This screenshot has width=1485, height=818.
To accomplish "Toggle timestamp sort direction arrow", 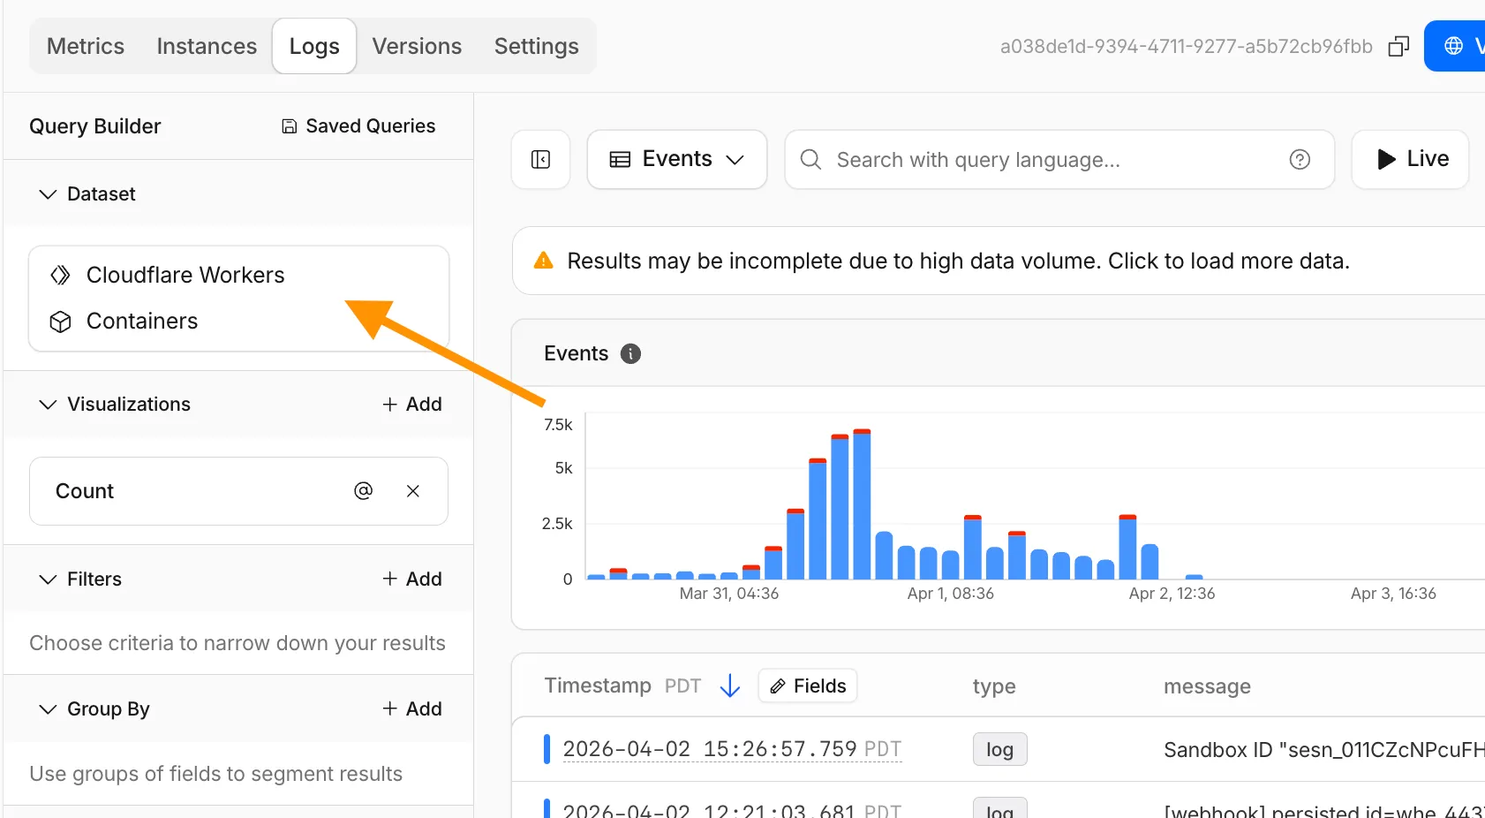I will tap(729, 685).
